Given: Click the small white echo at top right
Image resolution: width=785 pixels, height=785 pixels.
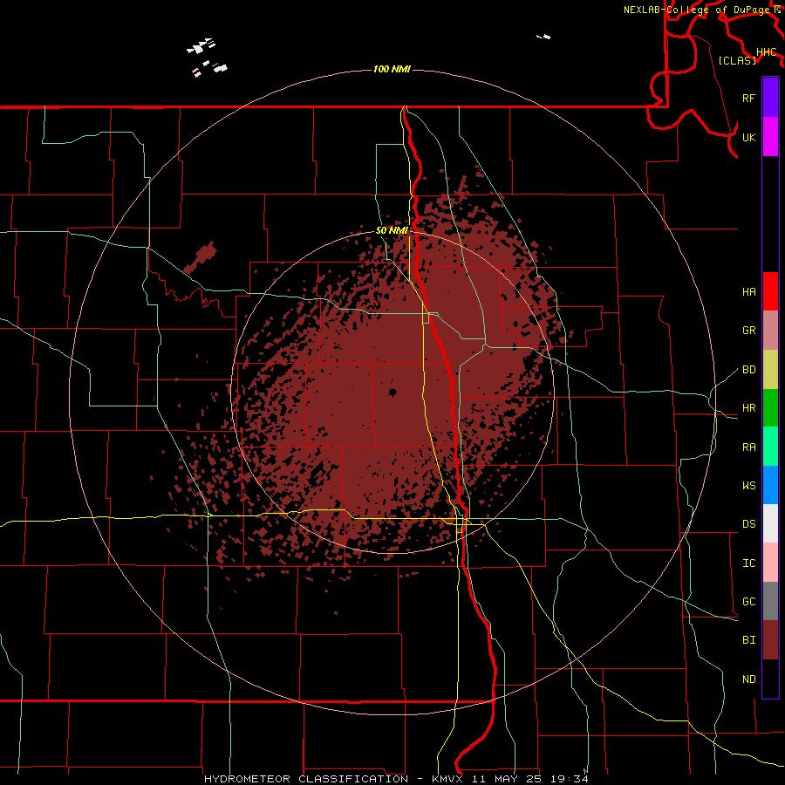Looking at the screenshot, I should click(x=543, y=37).
